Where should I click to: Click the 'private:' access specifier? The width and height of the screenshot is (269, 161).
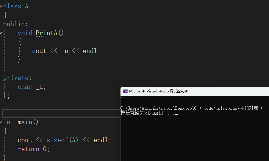[17, 78]
